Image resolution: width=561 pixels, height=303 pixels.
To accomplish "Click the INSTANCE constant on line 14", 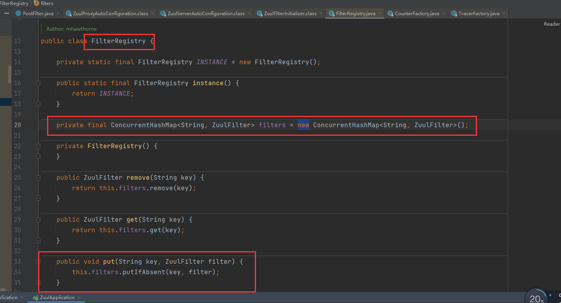I will click(212, 62).
